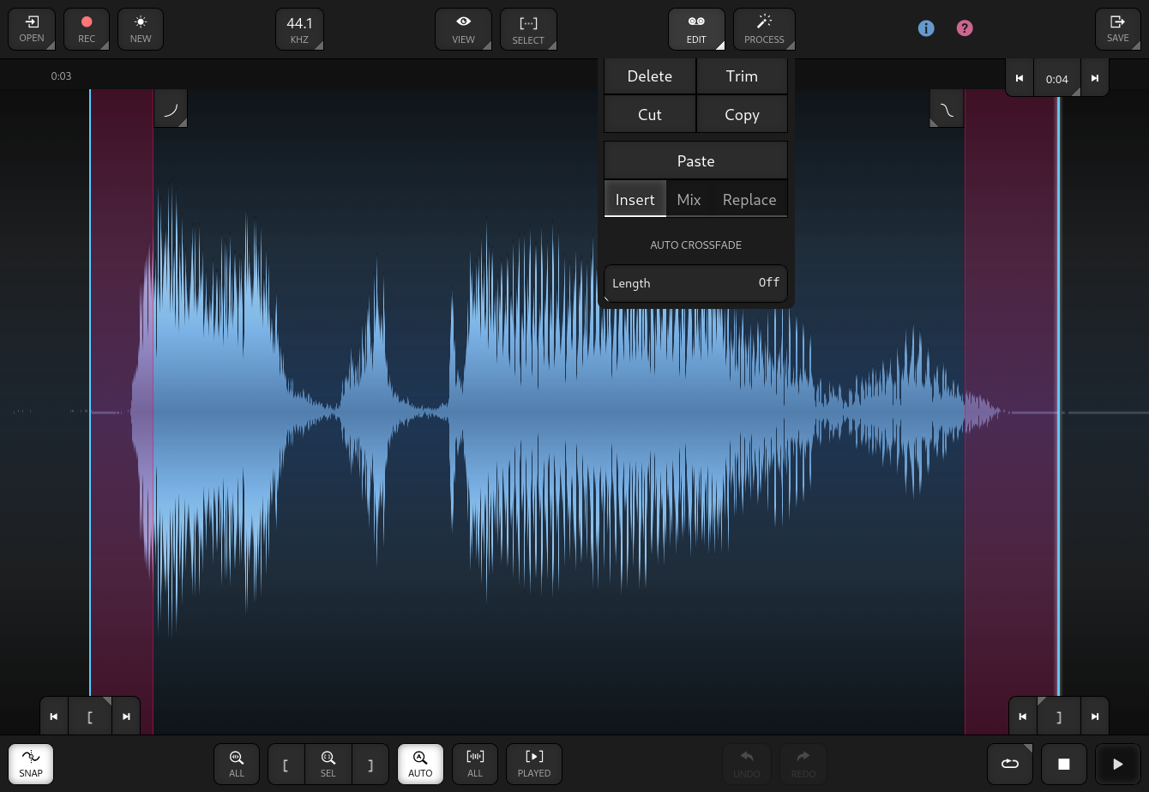Open an audio file with OPEN

[32, 29]
